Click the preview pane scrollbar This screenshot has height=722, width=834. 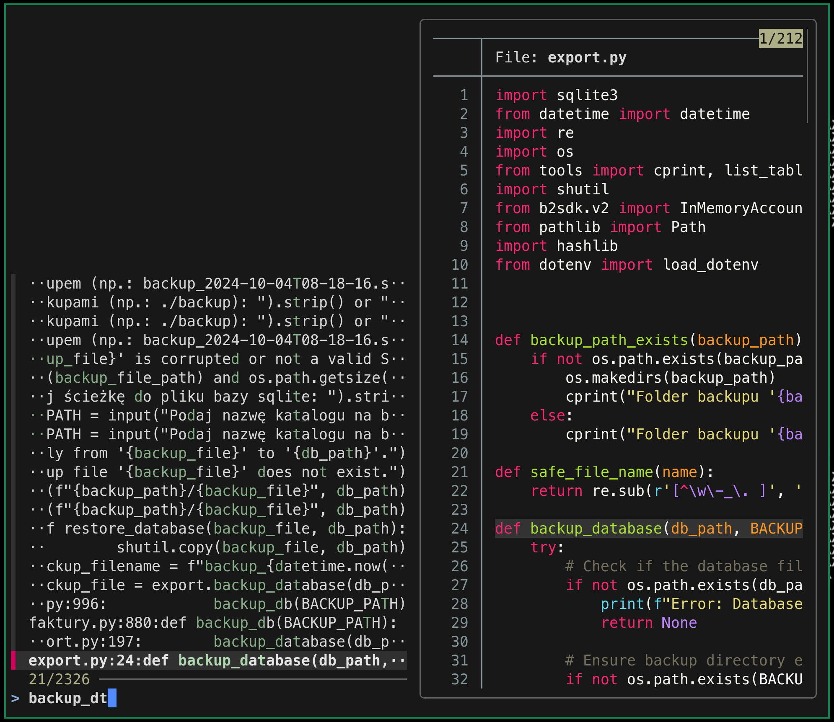pos(807,76)
